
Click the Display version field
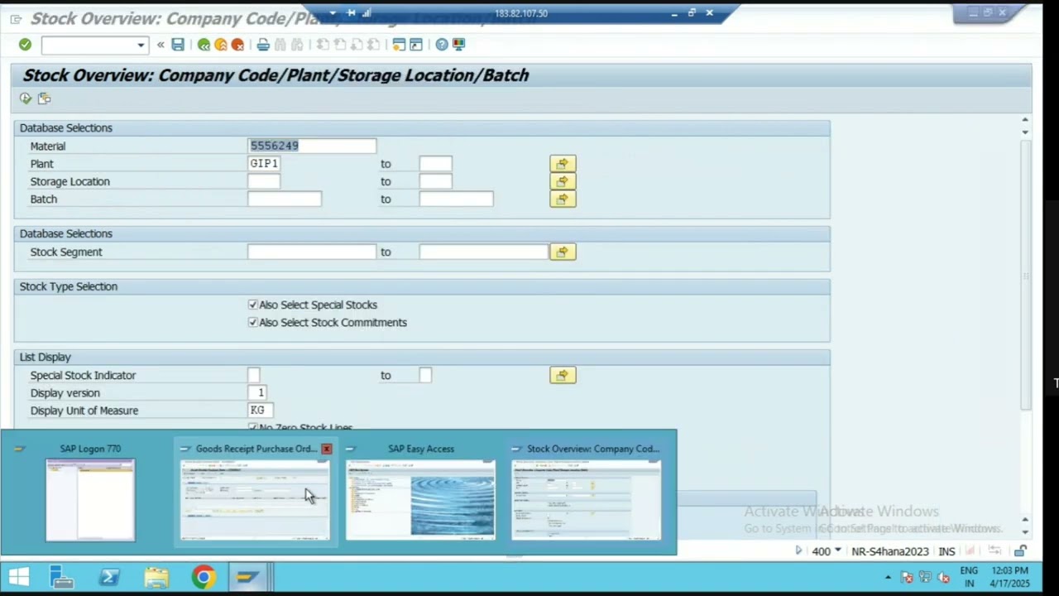pyautogui.click(x=257, y=393)
